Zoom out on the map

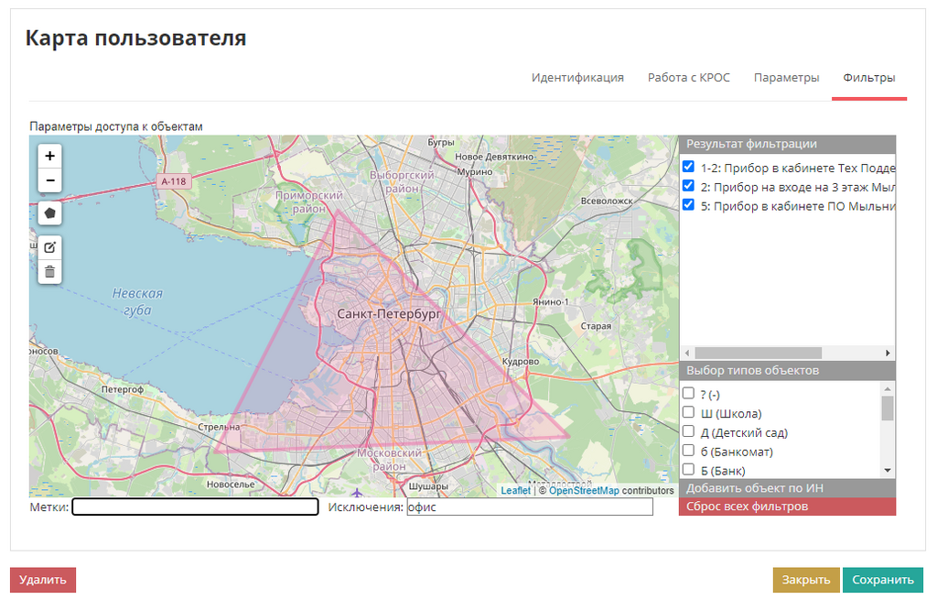pyautogui.click(x=50, y=180)
